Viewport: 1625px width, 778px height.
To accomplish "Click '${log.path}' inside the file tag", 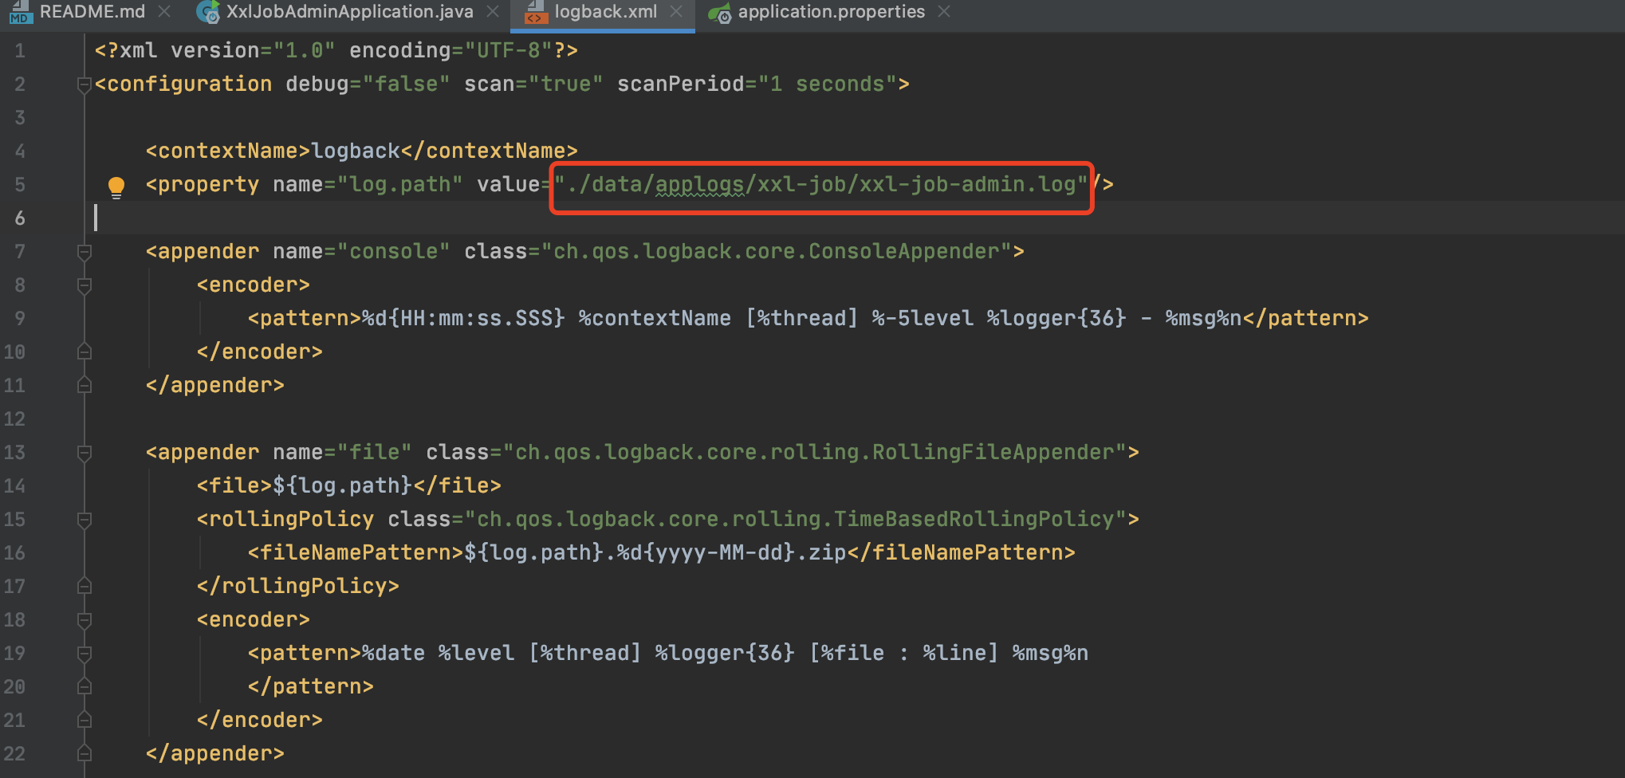I will (342, 486).
